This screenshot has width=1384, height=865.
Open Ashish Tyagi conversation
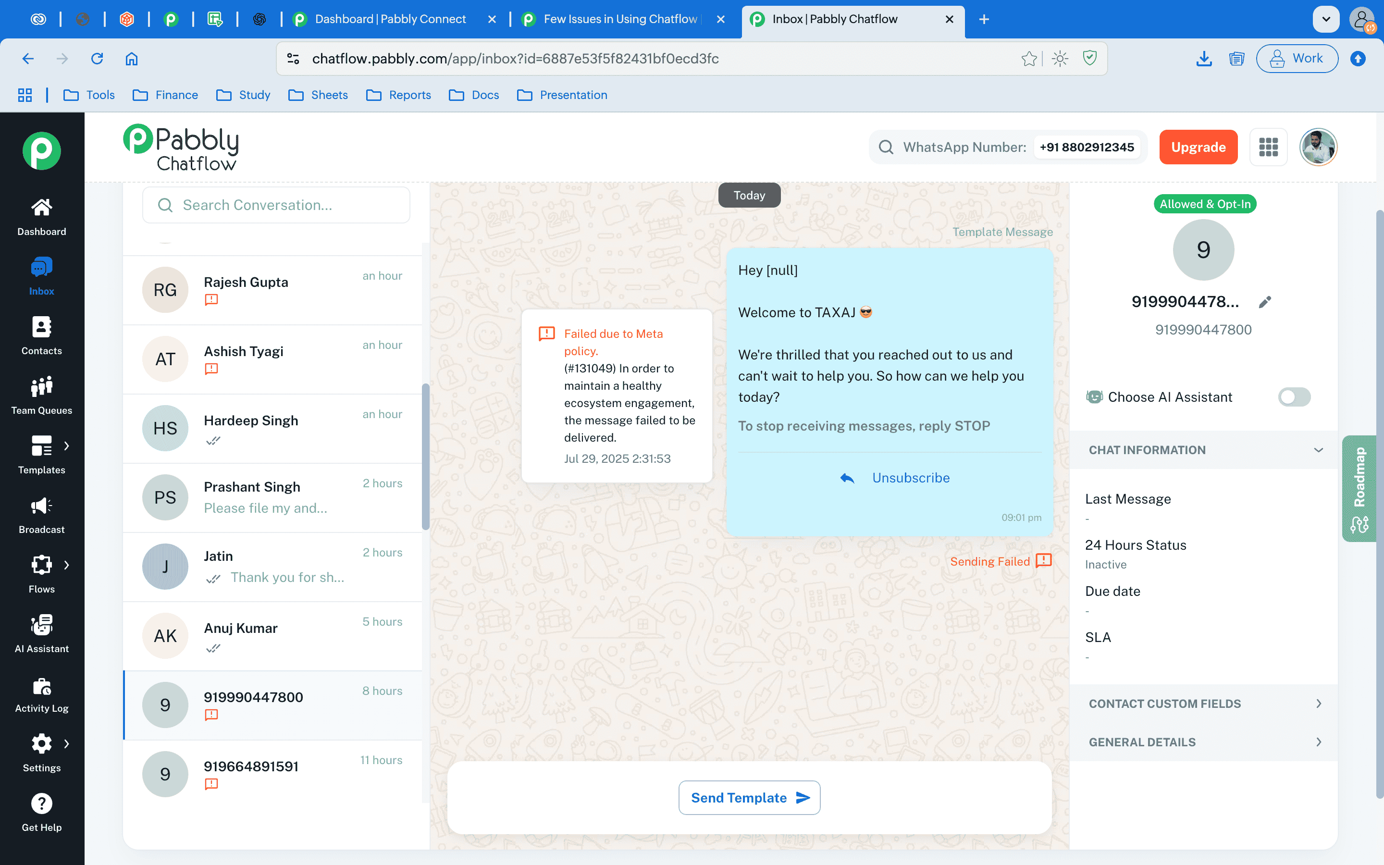coord(273,359)
